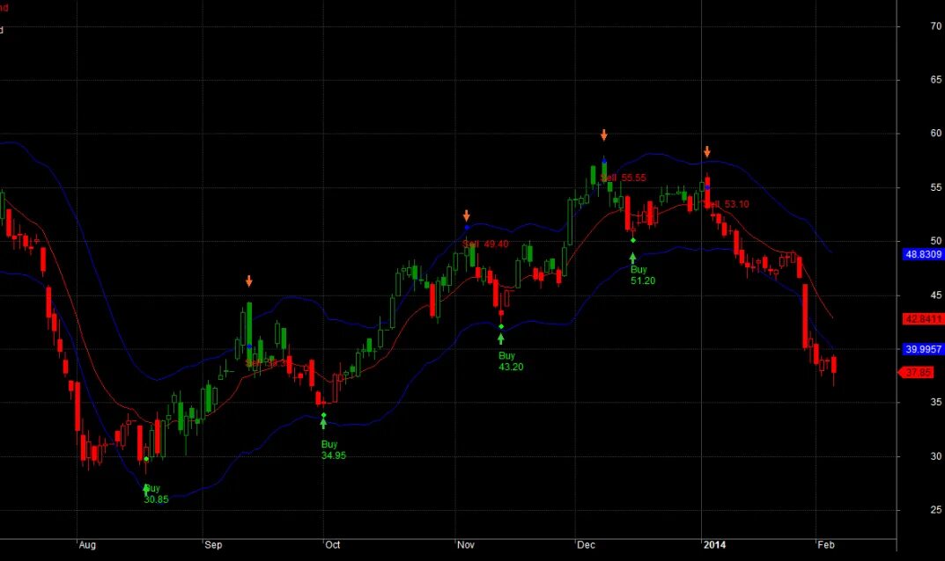
Task: Click the orange arrow near the September peak
Action: tap(248, 280)
